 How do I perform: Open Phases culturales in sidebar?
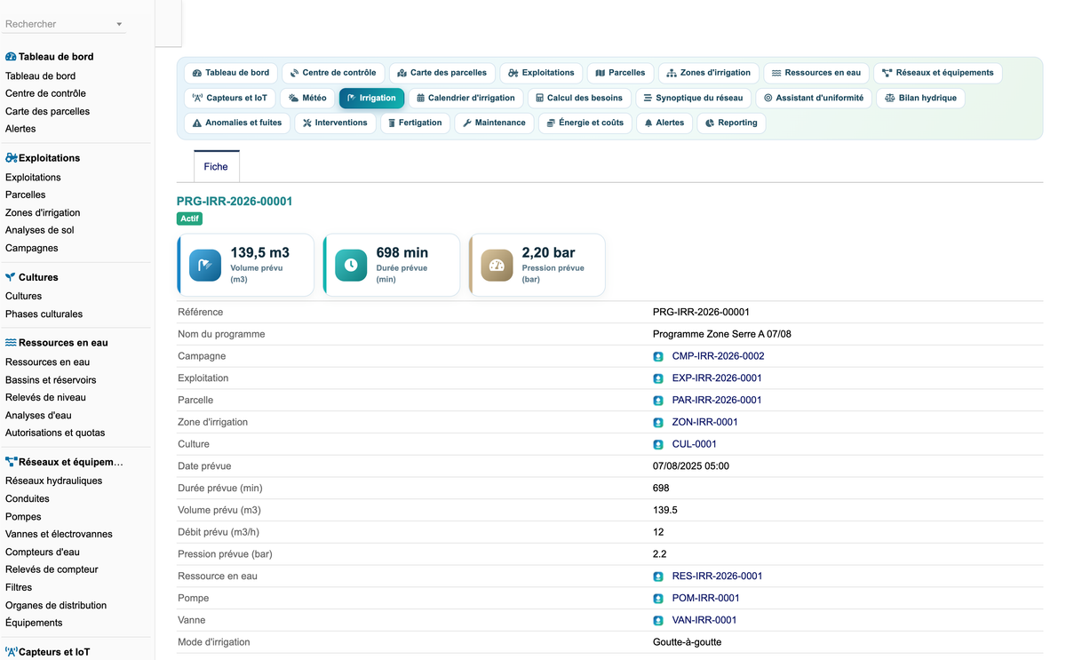pyautogui.click(x=44, y=314)
